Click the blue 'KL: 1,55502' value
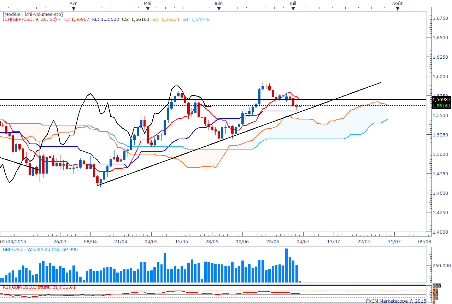 pos(106,19)
